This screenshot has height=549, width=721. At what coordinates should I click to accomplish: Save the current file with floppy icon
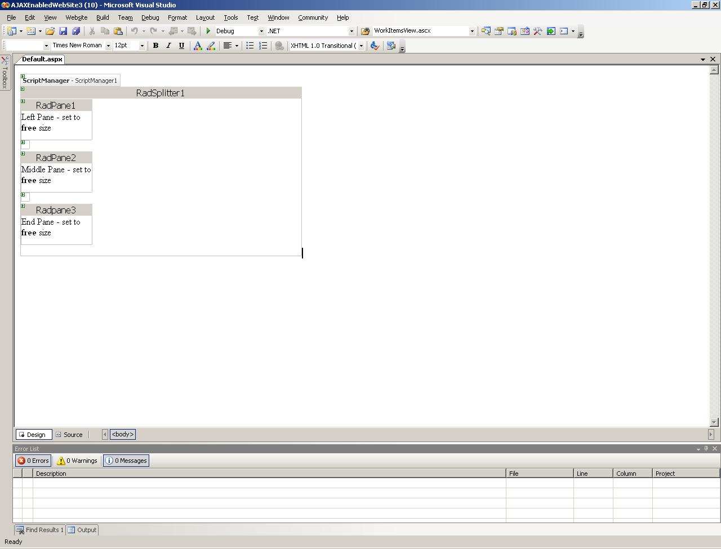click(63, 31)
